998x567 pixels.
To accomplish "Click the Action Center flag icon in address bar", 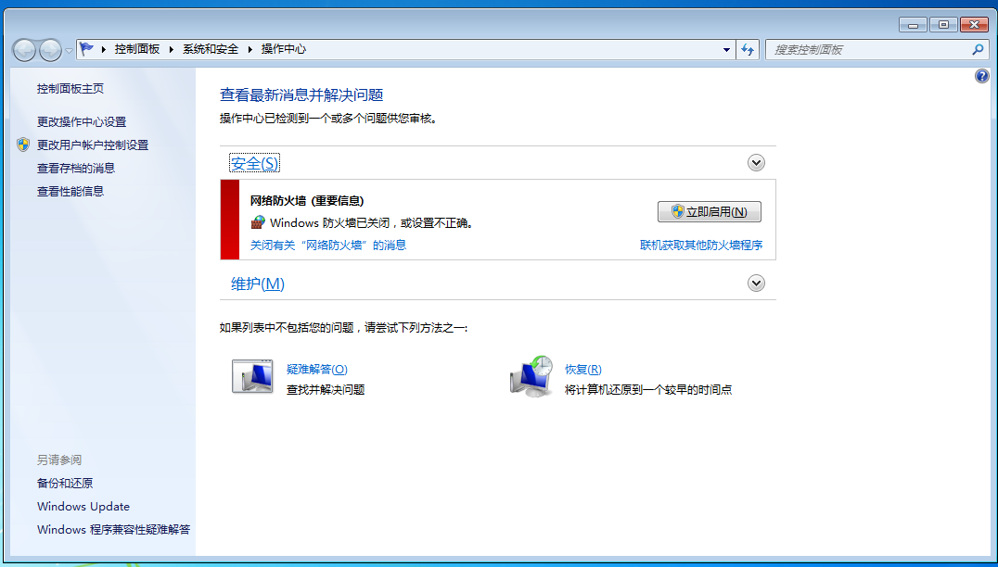I will 87,49.
